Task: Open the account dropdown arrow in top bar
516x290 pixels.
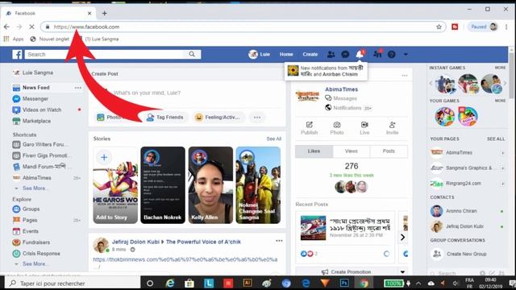Action: 406,54
